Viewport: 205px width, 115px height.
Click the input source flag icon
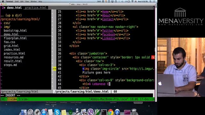(x=136, y=1)
